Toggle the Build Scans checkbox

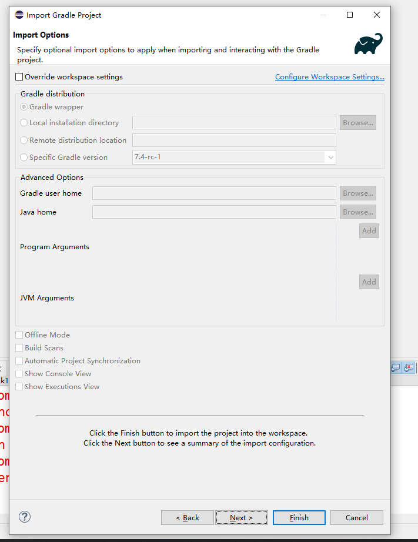coord(19,348)
